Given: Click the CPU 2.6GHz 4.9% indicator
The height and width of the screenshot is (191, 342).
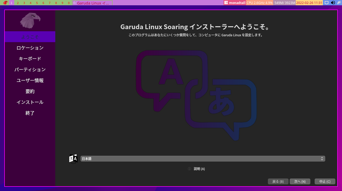Looking at the screenshot, I should click(260, 3).
